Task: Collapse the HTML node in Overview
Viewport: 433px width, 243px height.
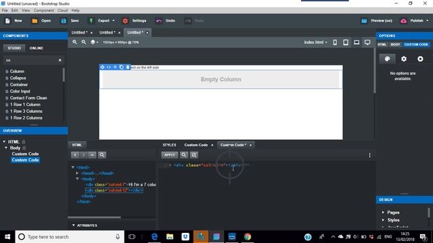Action: pyautogui.click(x=4, y=142)
